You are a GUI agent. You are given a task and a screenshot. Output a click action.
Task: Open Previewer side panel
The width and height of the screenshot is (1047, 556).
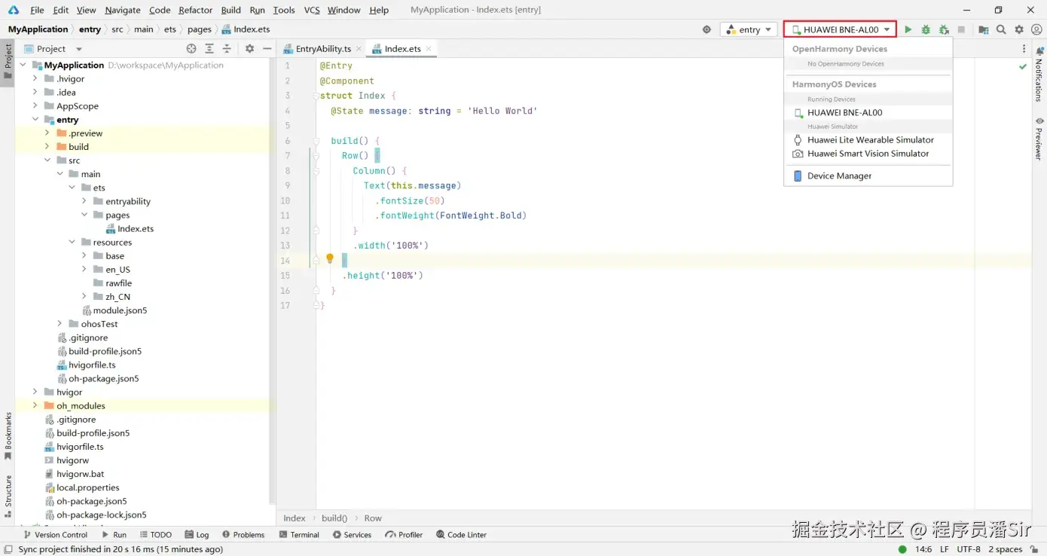click(x=1039, y=139)
